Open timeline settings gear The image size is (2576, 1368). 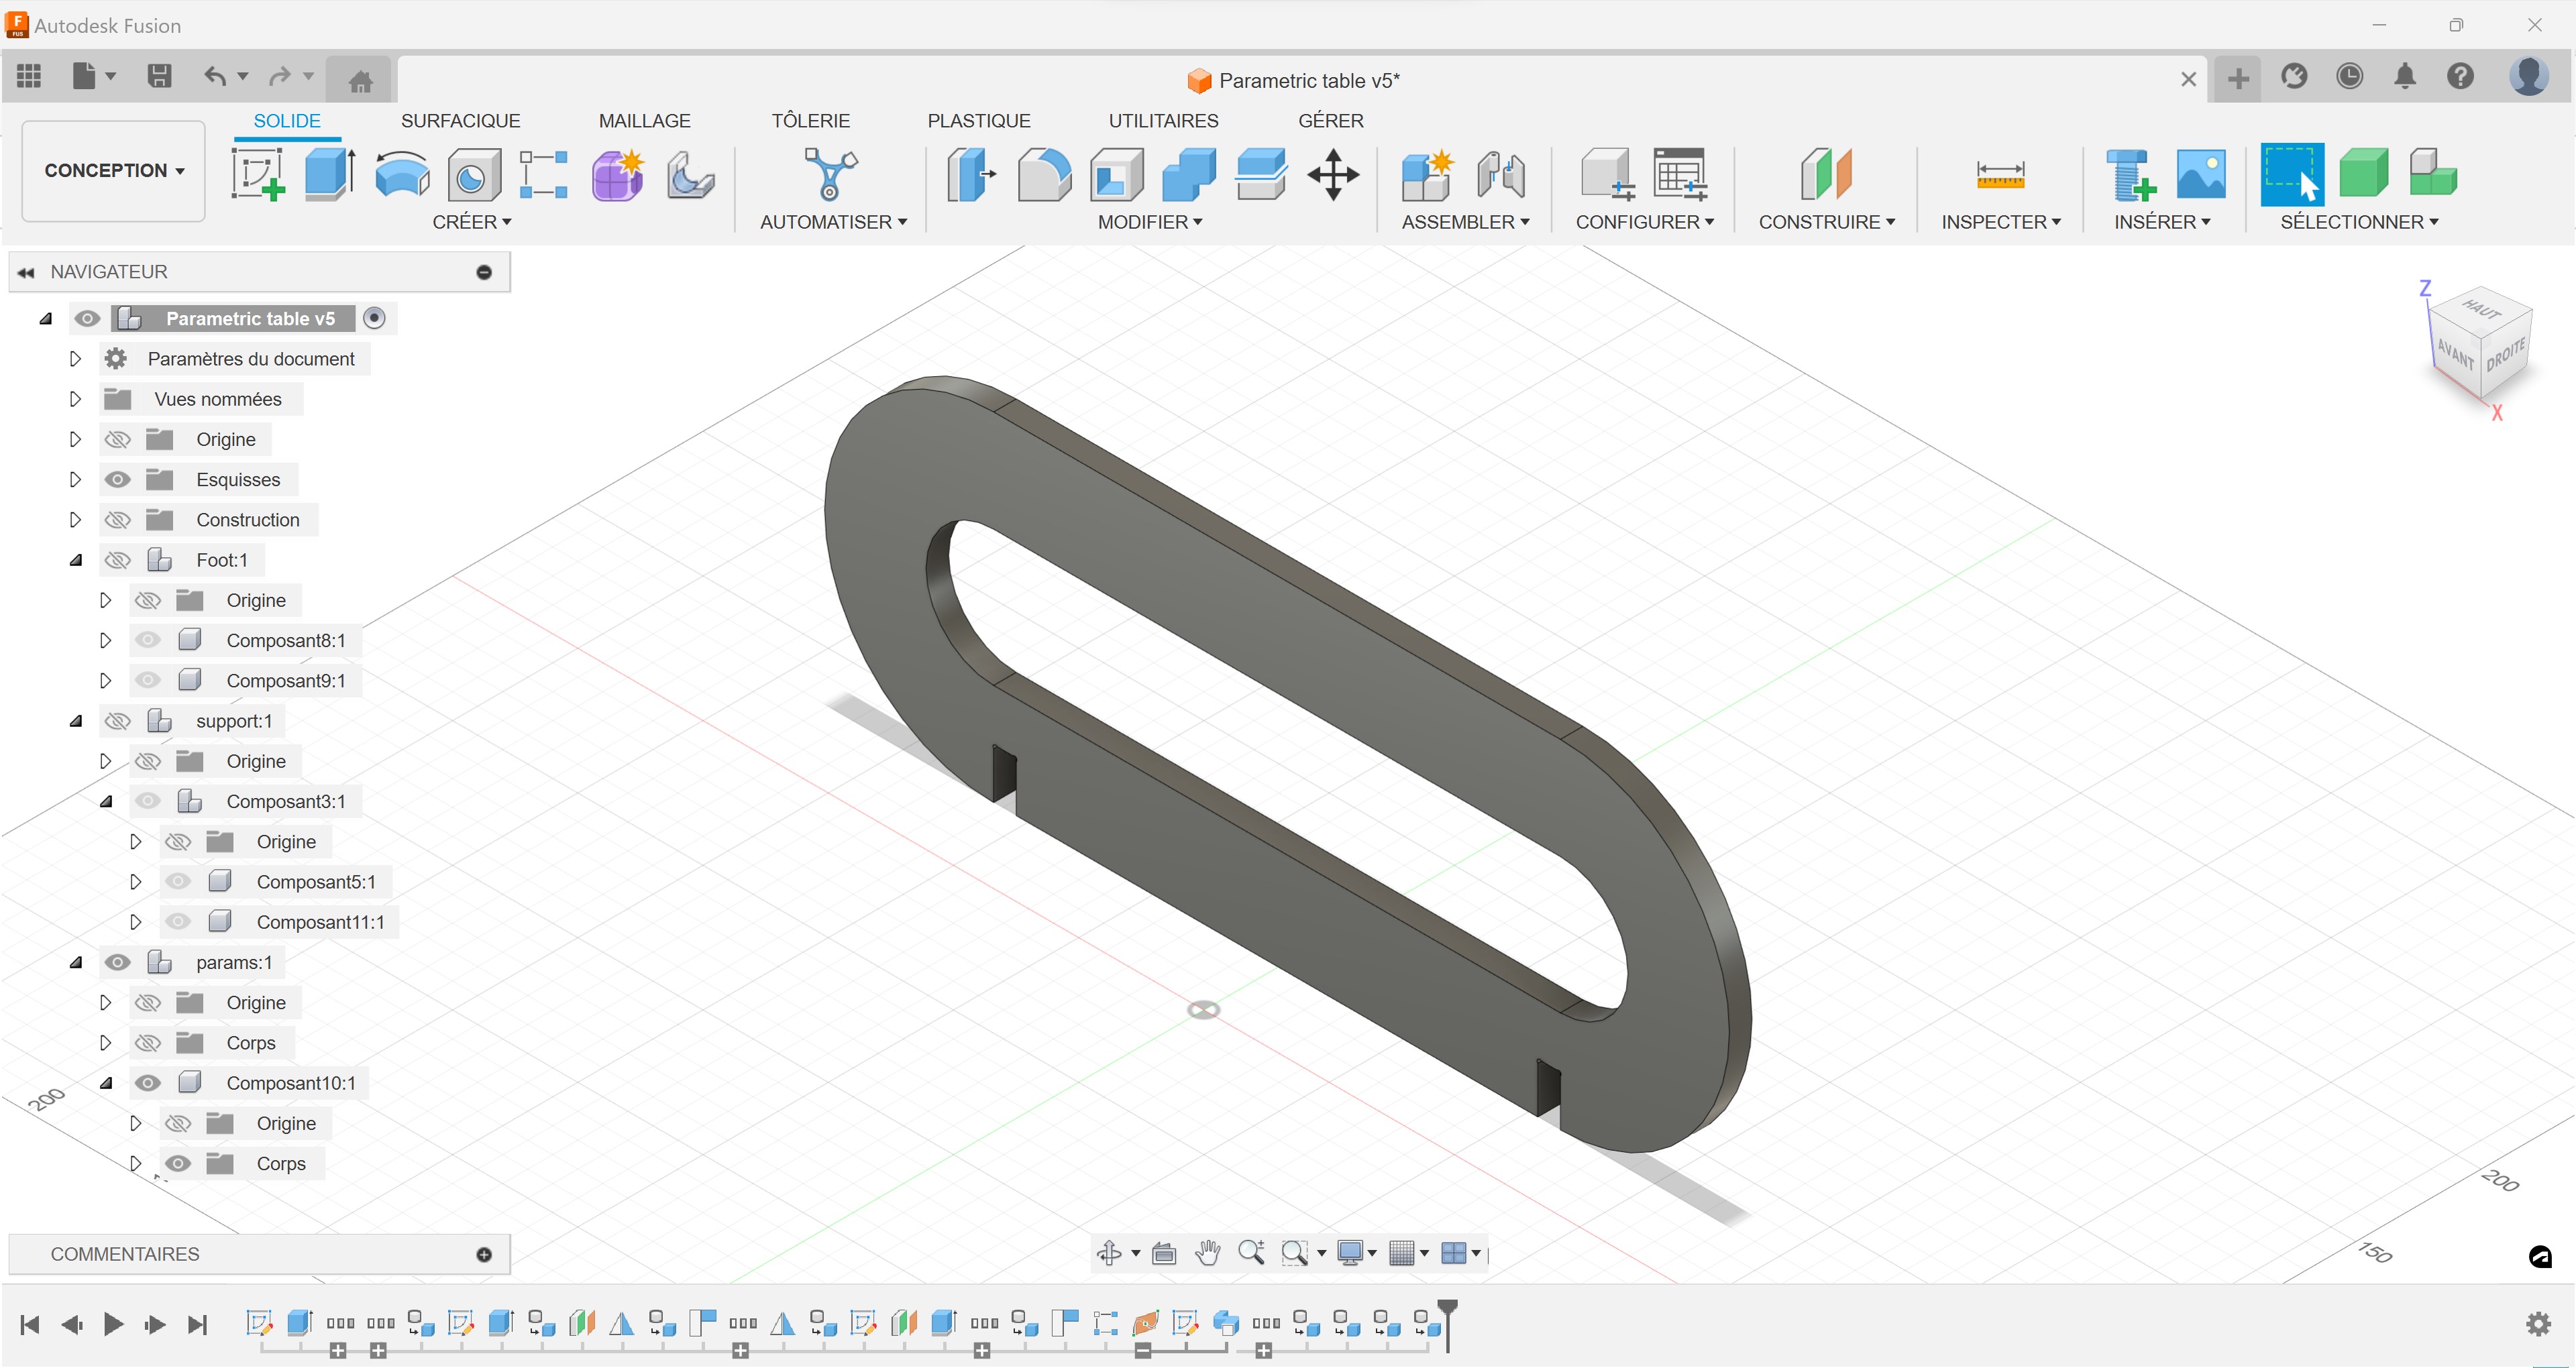click(x=2538, y=1324)
